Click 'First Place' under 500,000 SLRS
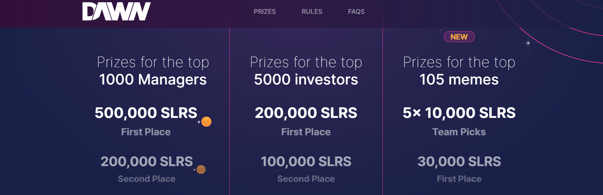The width and height of the screenshot is (603, 195). pyautogui.click(x=146, y=132)
